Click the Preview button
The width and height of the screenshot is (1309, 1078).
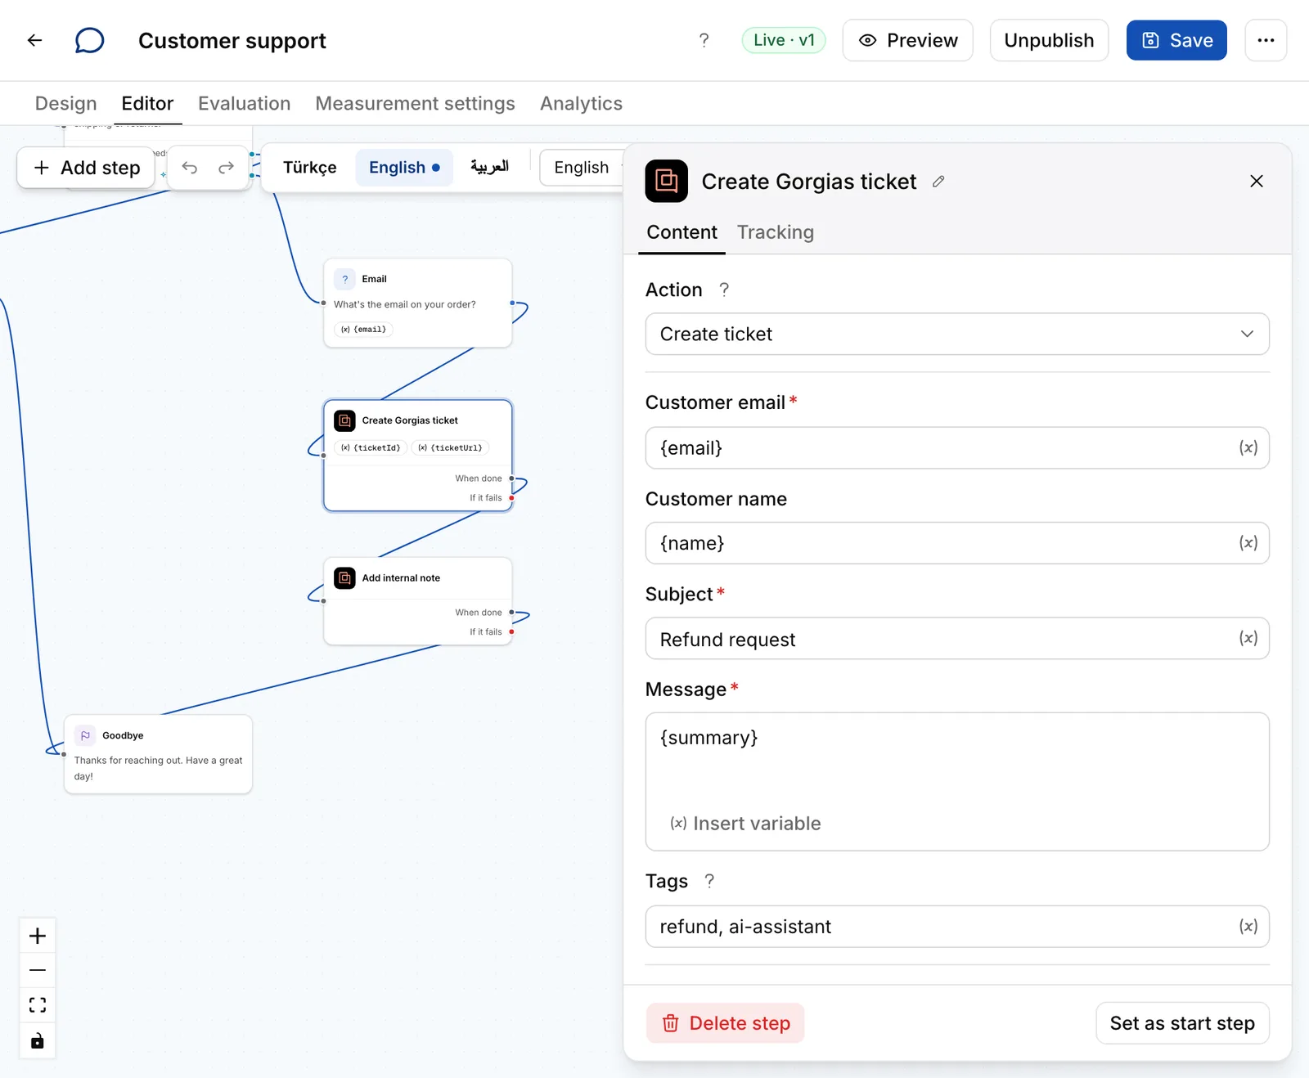click(x=908, y=40)
